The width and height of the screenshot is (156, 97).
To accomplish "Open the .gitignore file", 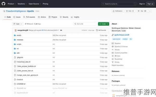I will coord(20,57).
